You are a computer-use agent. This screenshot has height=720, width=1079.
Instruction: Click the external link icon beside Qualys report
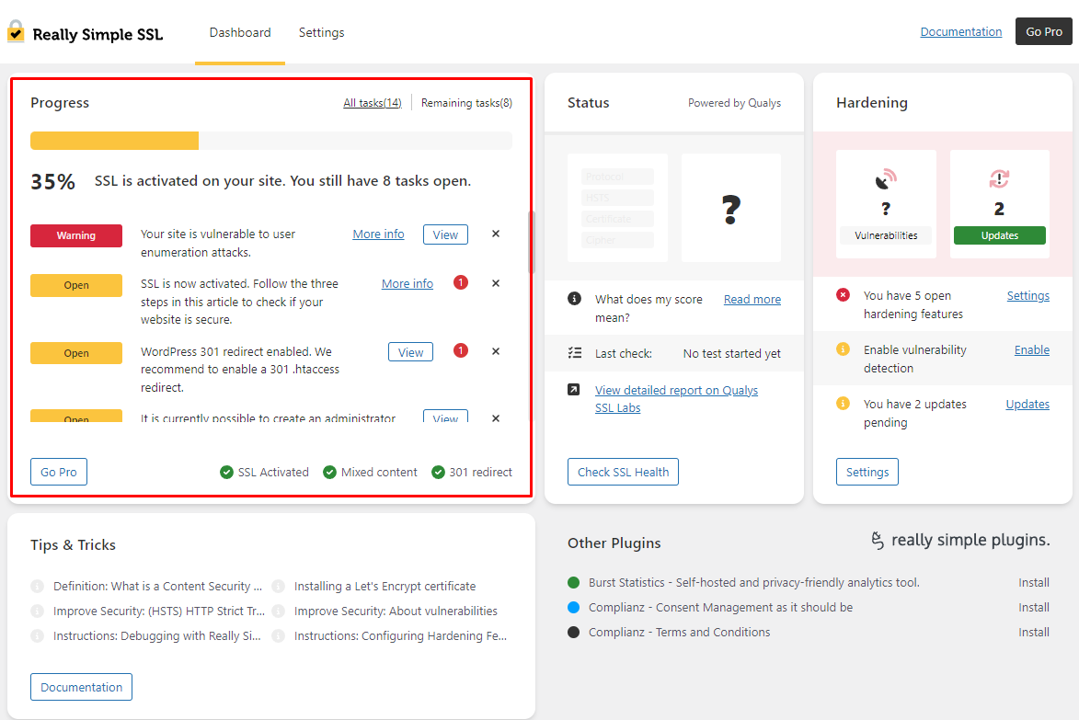(573, 389)
